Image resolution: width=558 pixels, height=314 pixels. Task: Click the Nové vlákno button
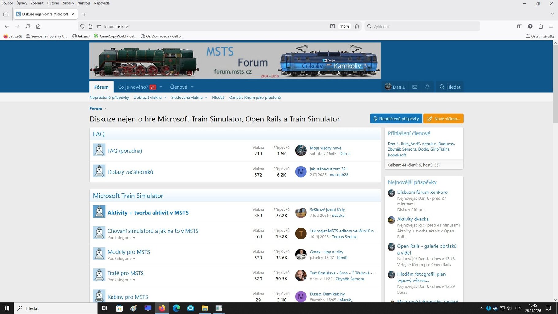pos(443,119)
